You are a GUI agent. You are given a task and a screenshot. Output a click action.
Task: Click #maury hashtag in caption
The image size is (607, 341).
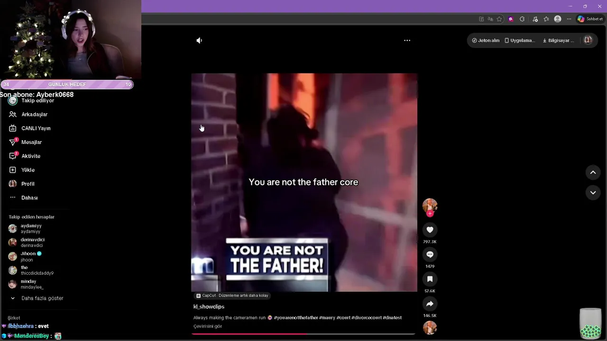tap(327, 318)
